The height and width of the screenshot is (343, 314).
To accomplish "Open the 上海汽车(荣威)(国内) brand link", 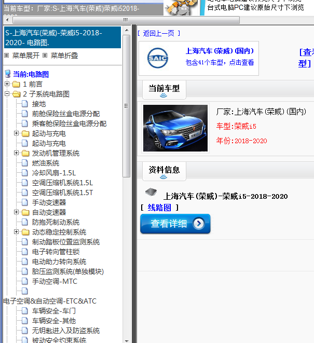I will pyautogui.click(x=220, y=51).
